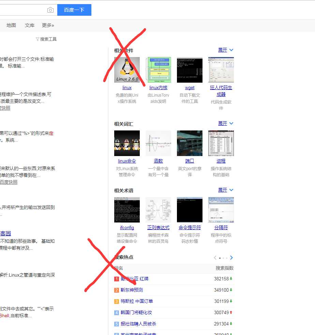Open the 狂人代码生成器 thumbnail

click(221, 70)
